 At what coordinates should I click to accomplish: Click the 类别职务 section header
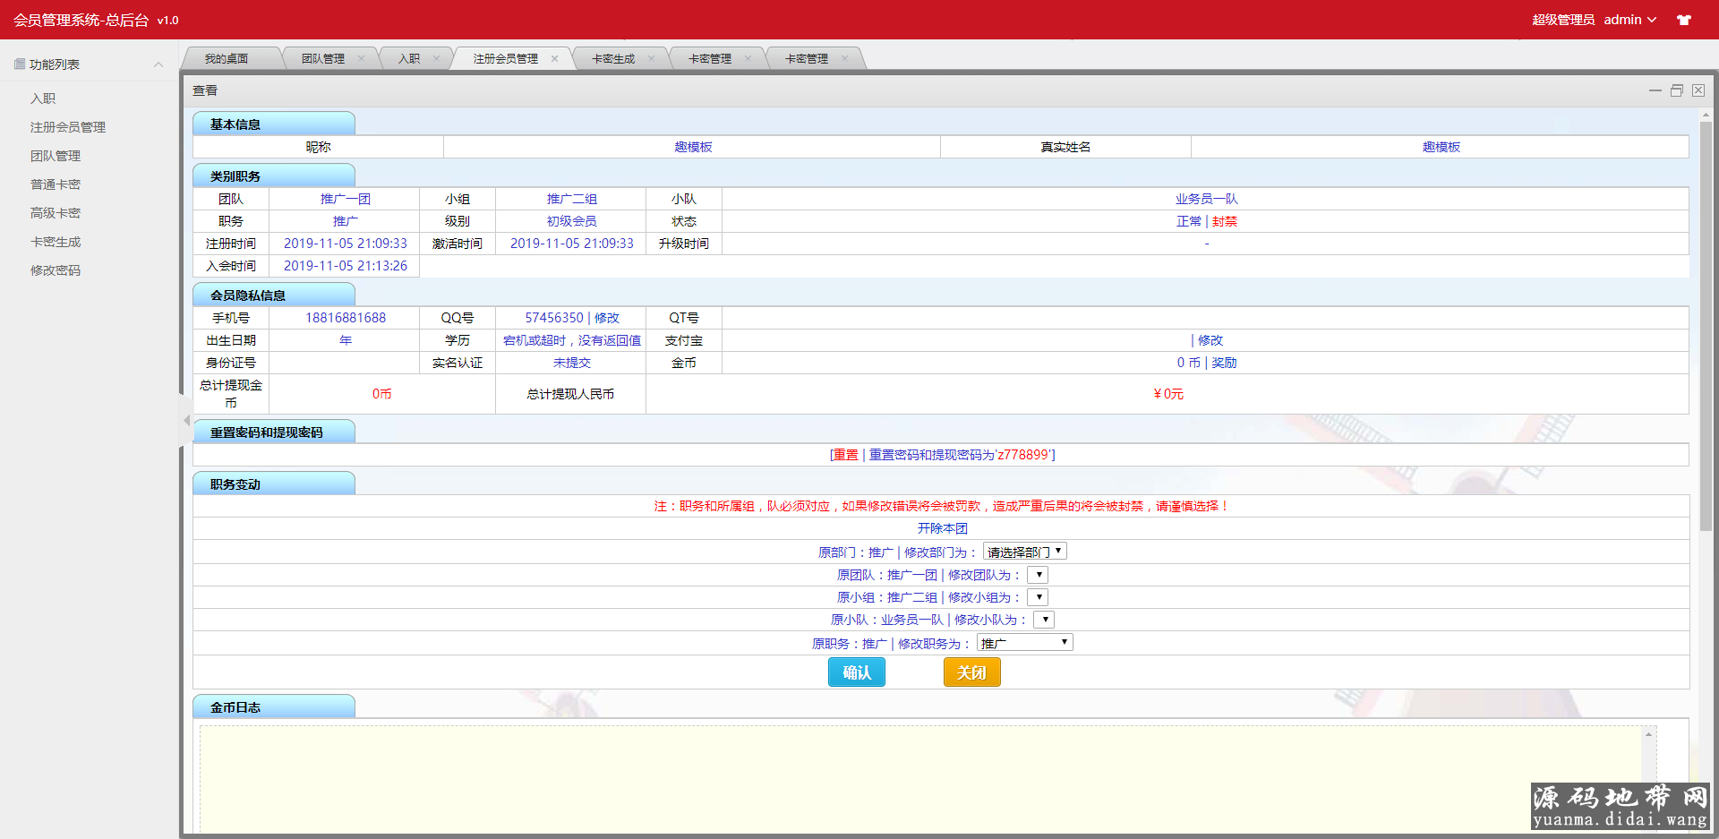click(274, 176)
